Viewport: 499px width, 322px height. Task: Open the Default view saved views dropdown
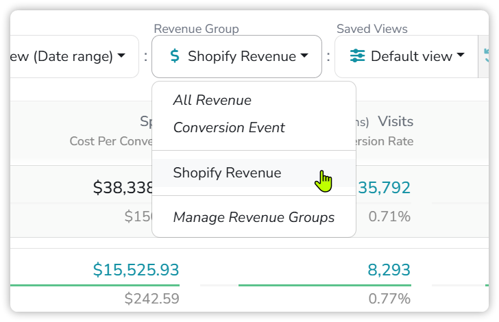tap(406, 56)
